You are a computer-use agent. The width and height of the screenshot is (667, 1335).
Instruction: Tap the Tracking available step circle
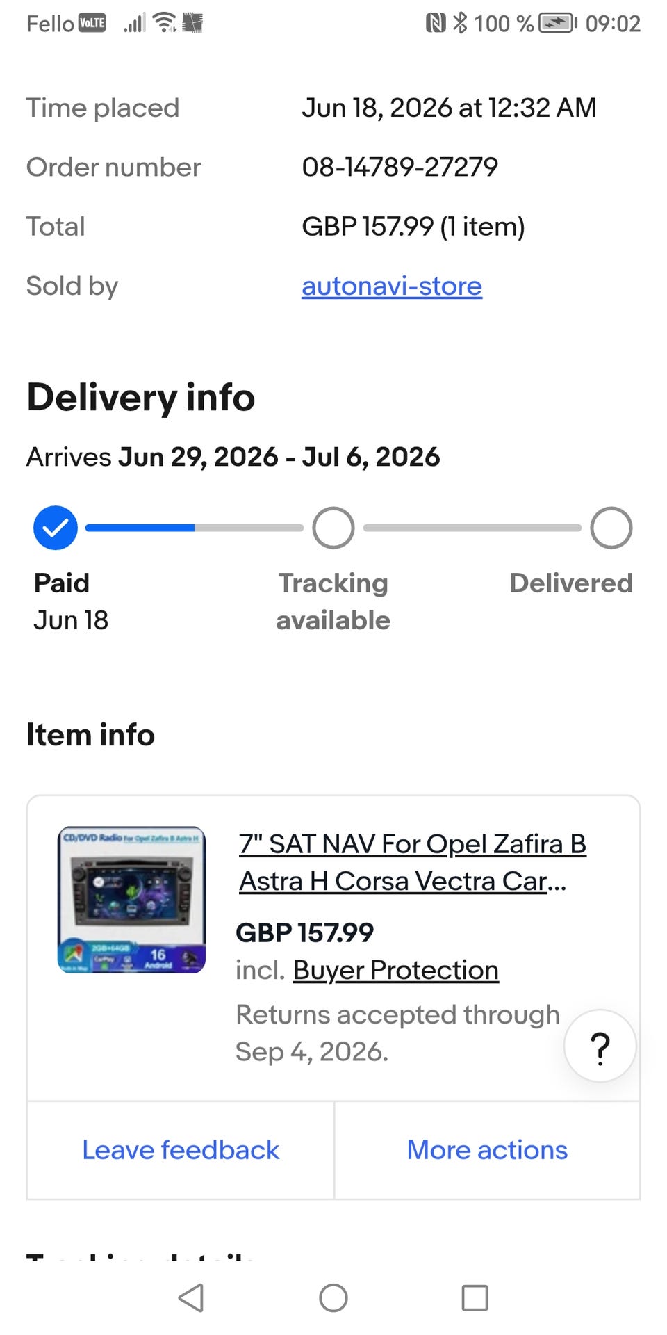point(333,528)
